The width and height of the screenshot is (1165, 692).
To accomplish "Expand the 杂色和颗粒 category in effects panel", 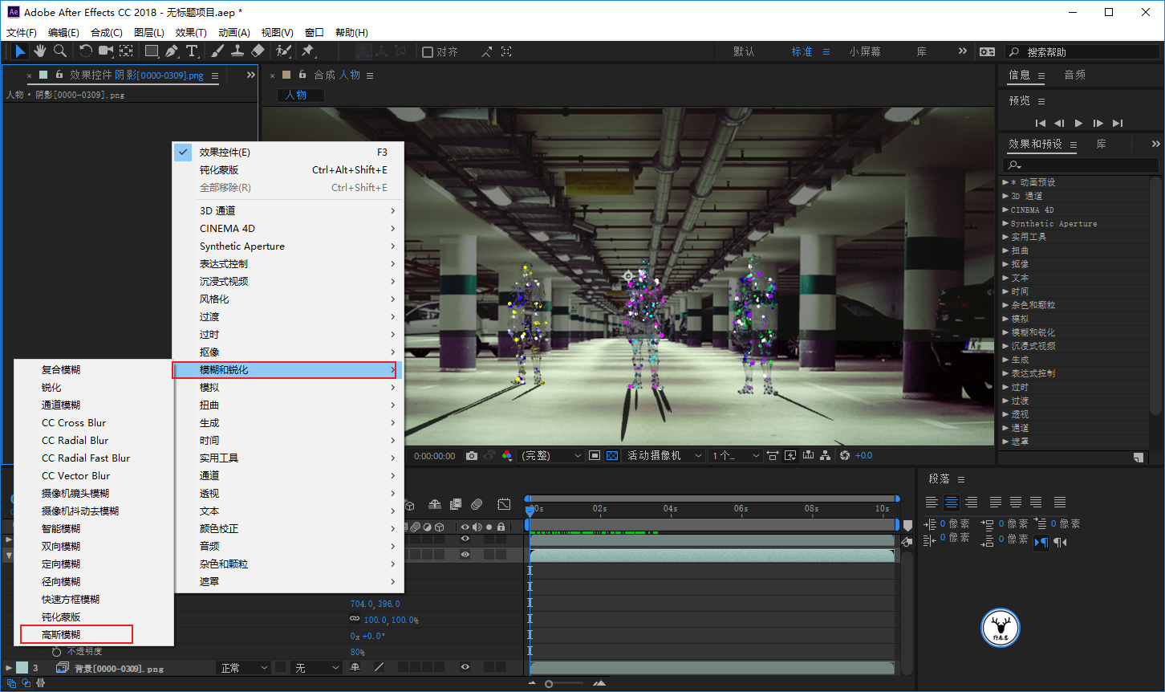I will click(x=1005, y=305).
